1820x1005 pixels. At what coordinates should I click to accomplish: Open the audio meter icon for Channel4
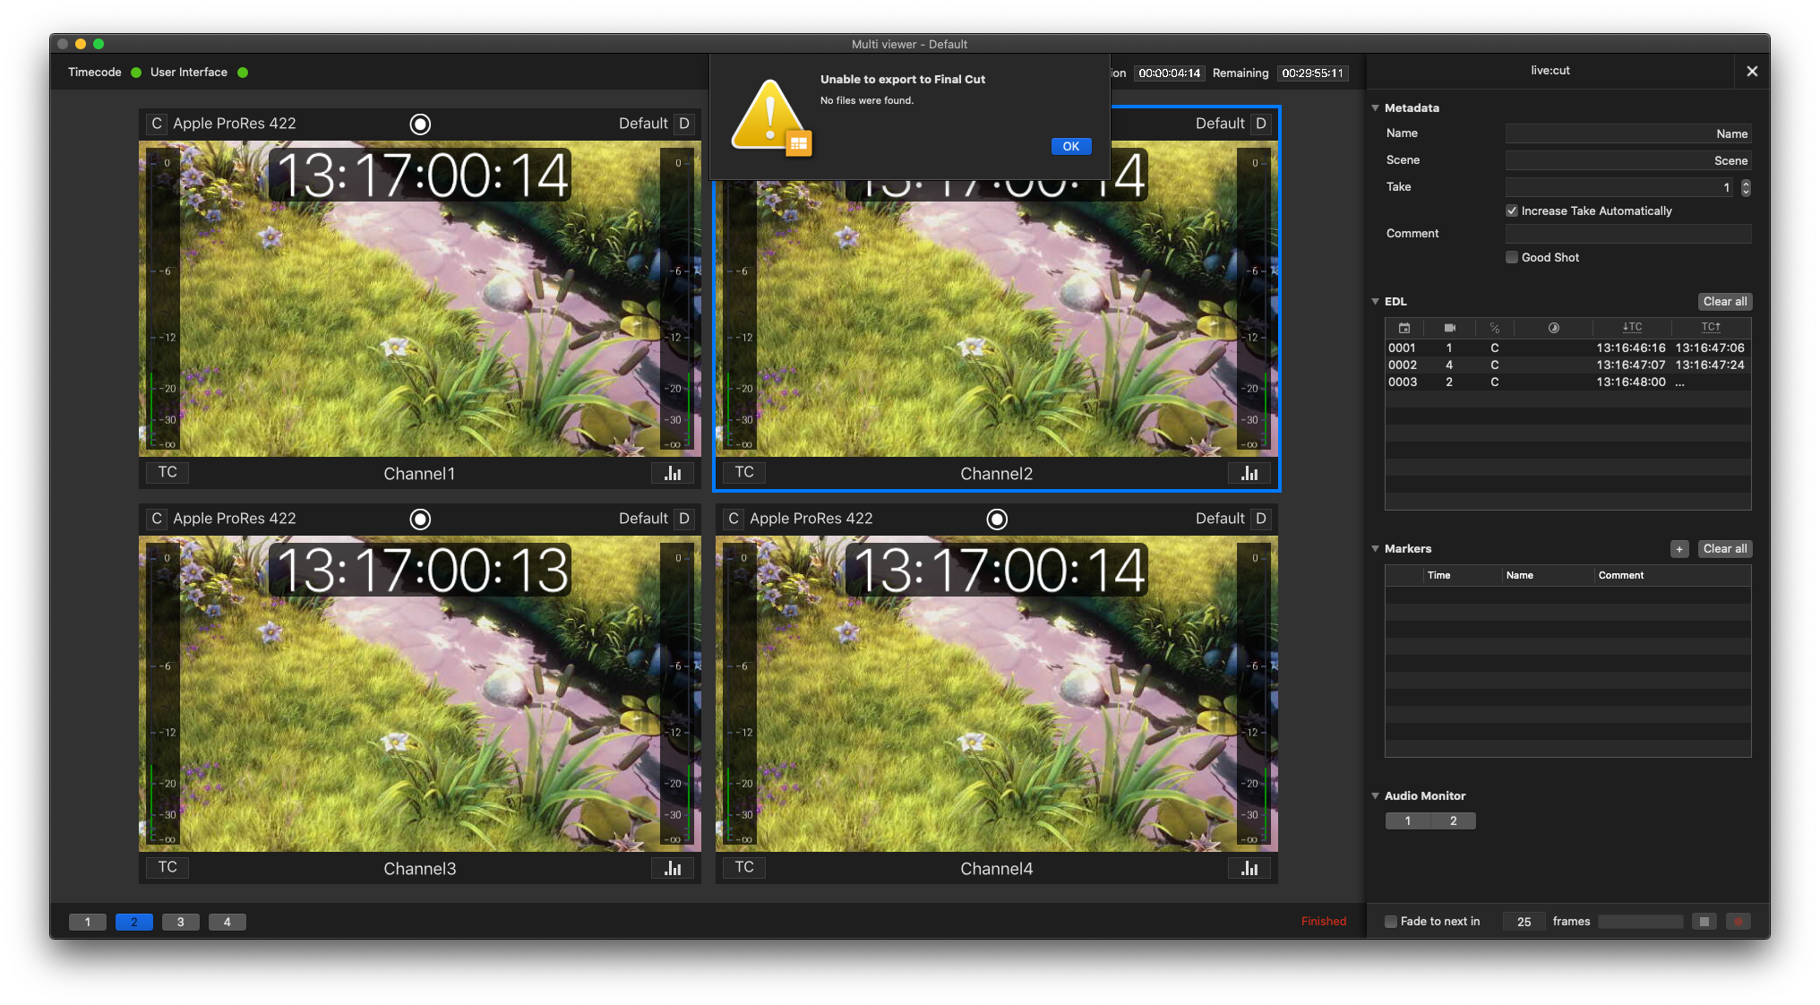[x=1249, y=868]
